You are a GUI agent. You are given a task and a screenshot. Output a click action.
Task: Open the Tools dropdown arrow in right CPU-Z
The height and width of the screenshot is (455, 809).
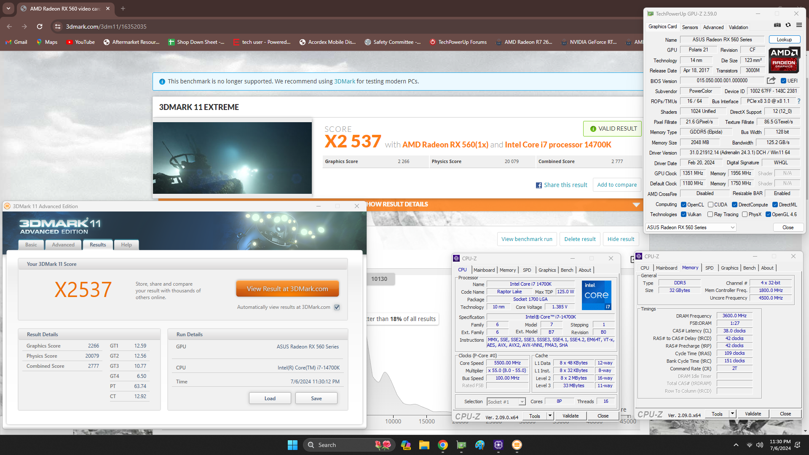[x=732, y=414]
